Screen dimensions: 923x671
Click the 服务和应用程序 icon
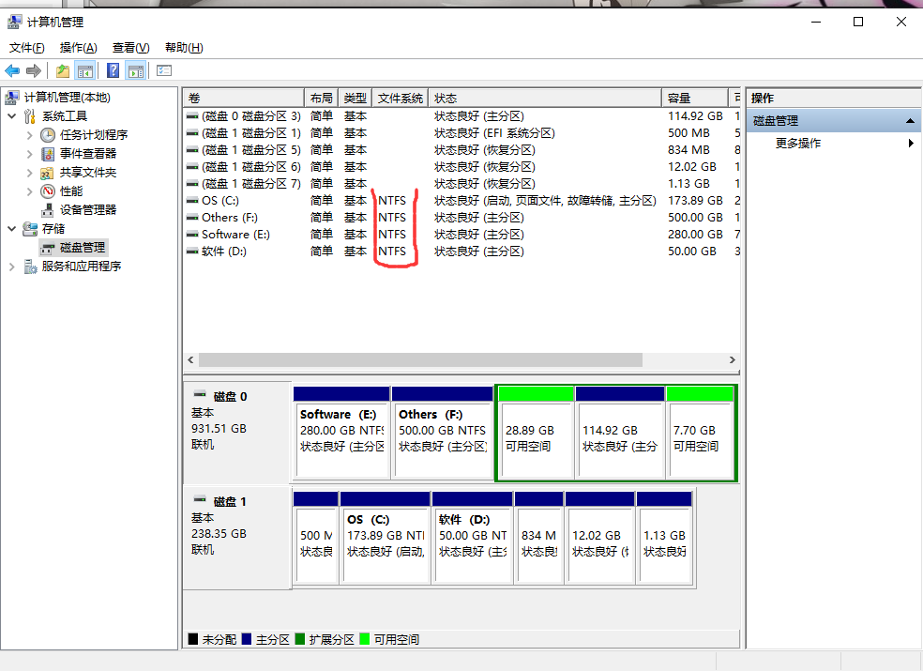pos(31,267)
